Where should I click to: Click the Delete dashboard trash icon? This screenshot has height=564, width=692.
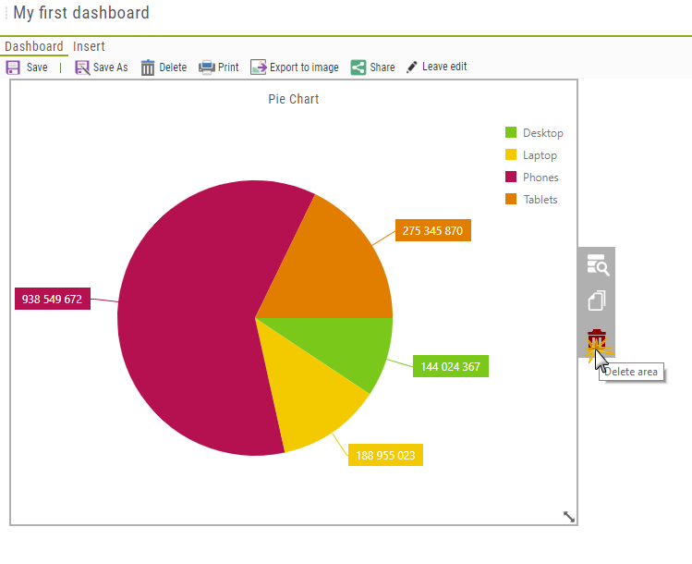(x=148, y=67)
